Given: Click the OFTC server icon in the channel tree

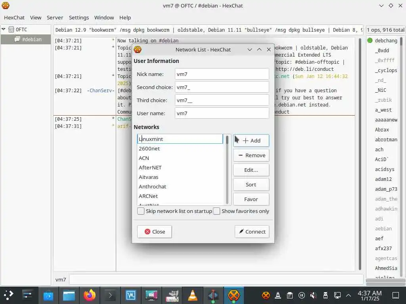Looking at the screenshot, I should point(11,29).
